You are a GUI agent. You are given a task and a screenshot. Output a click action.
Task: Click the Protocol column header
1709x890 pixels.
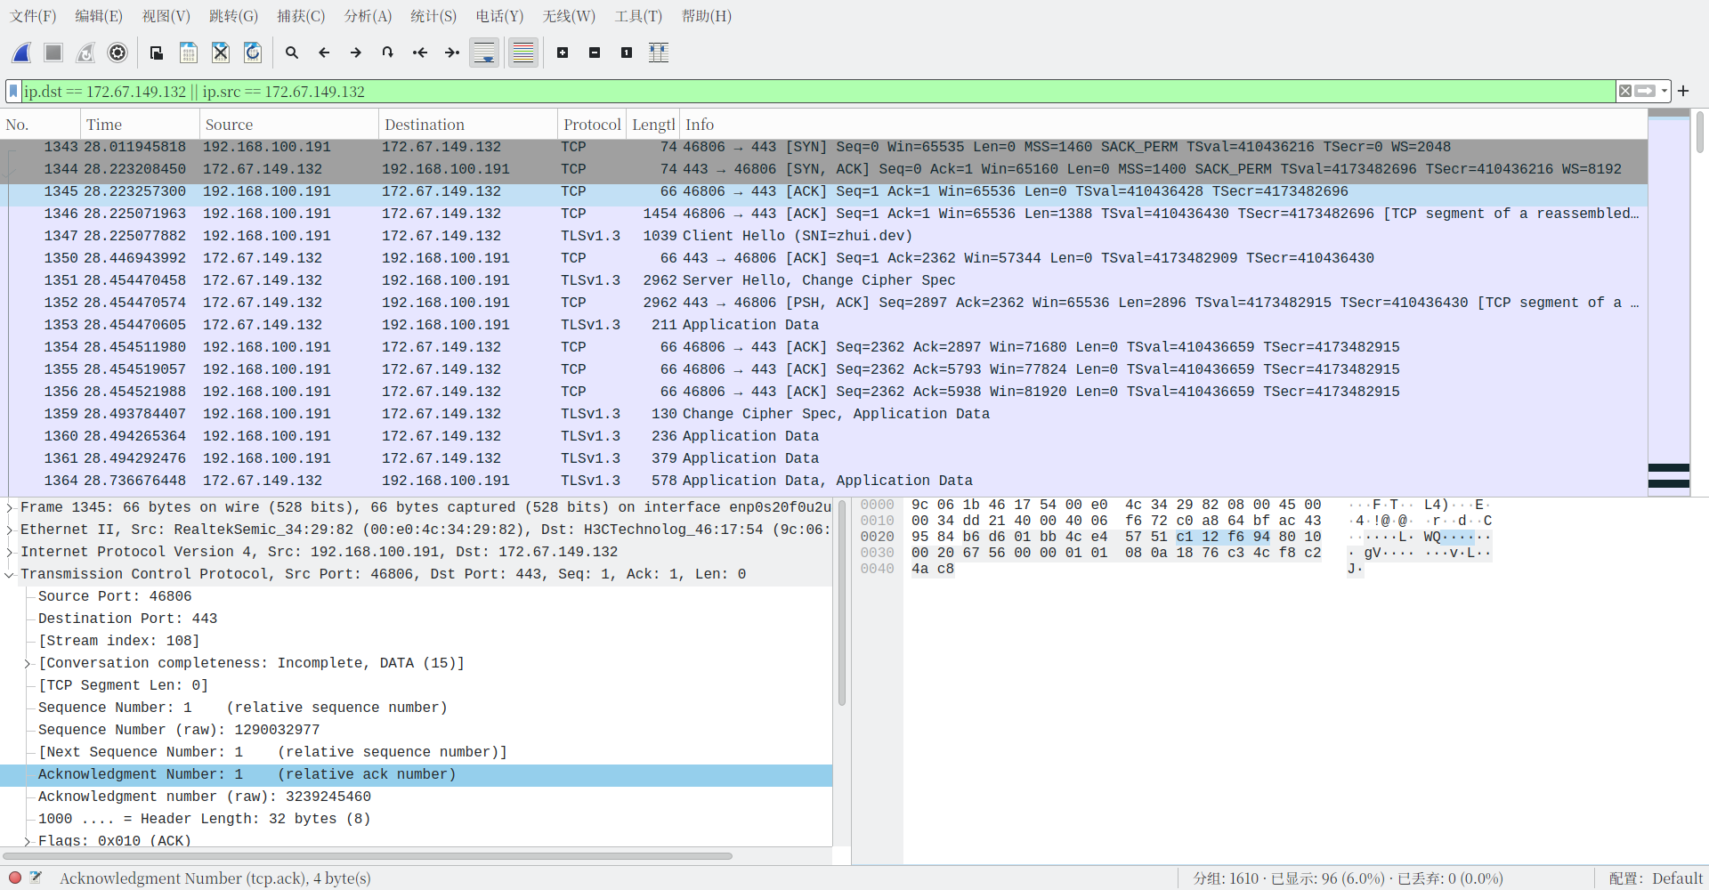click(592, 125)
